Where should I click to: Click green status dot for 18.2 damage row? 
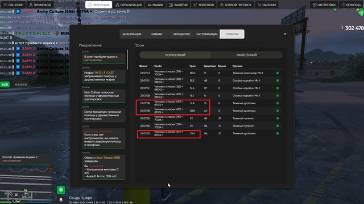(278, 80)
